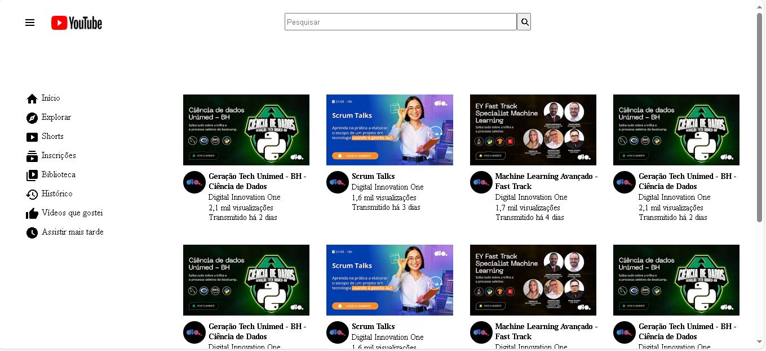This screenshot has height=351, width=766.
Task: Play bottom-row Scrum Talks thumbnail
Action: [x=389, y=280]
